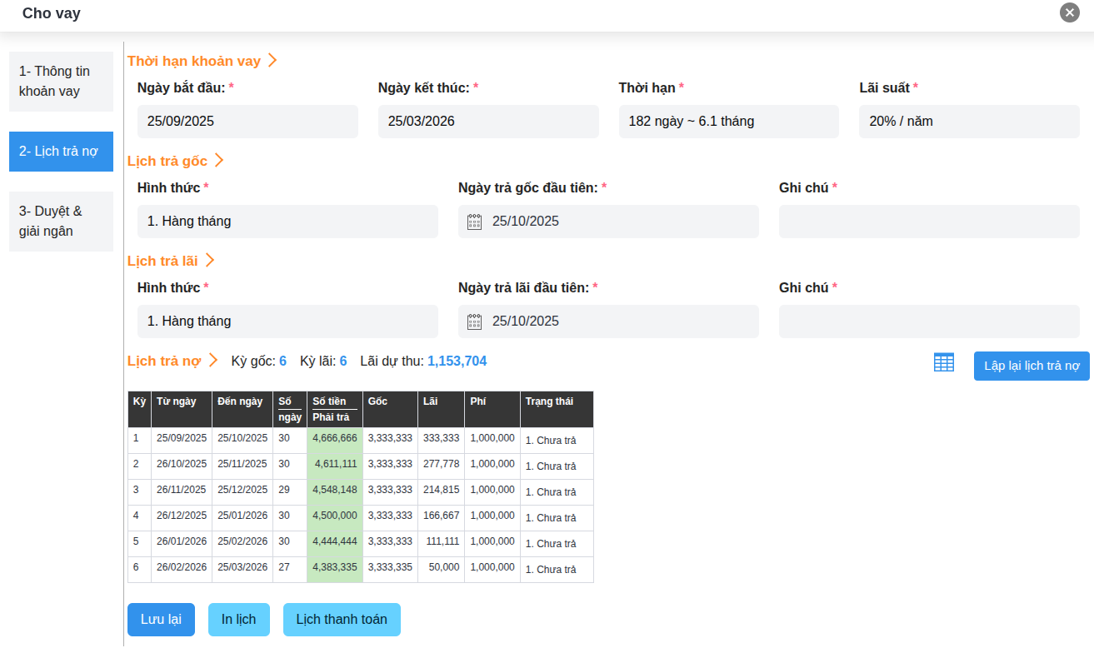Click the Ngày bắt đầu date field

point(247,122)
